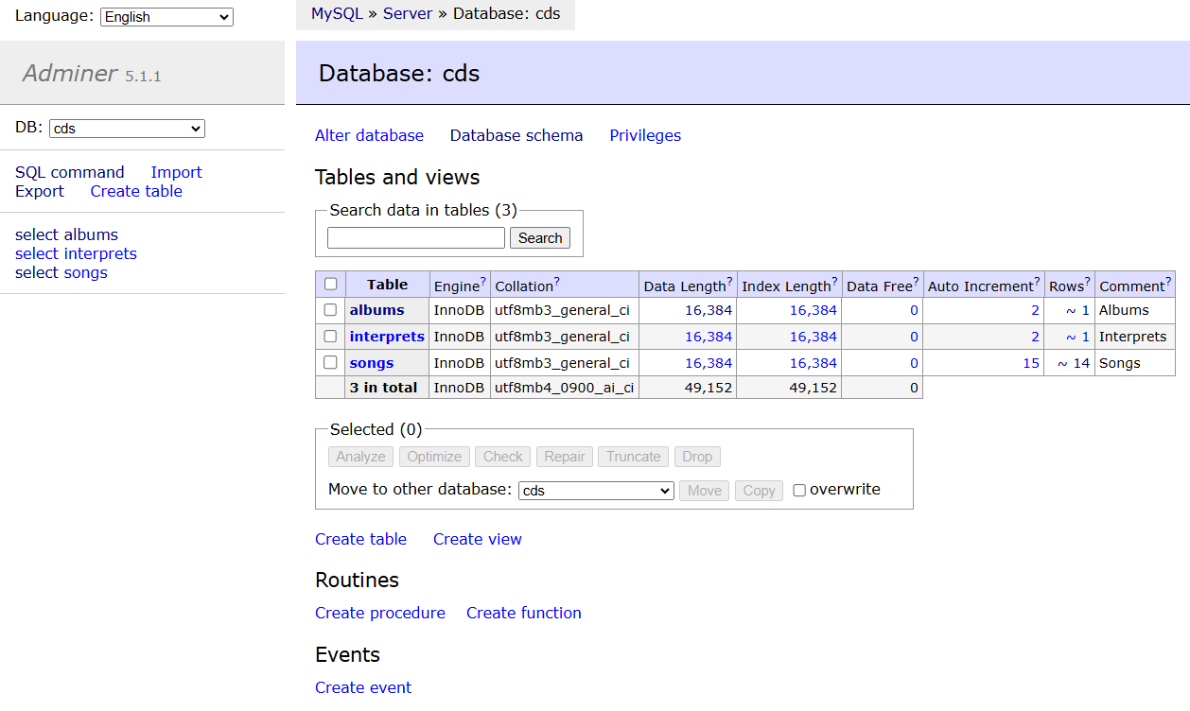Open the DB selector dropdown
This screenshot has height=711, width=1190.
pyautogui.click(x=126, y=128)
